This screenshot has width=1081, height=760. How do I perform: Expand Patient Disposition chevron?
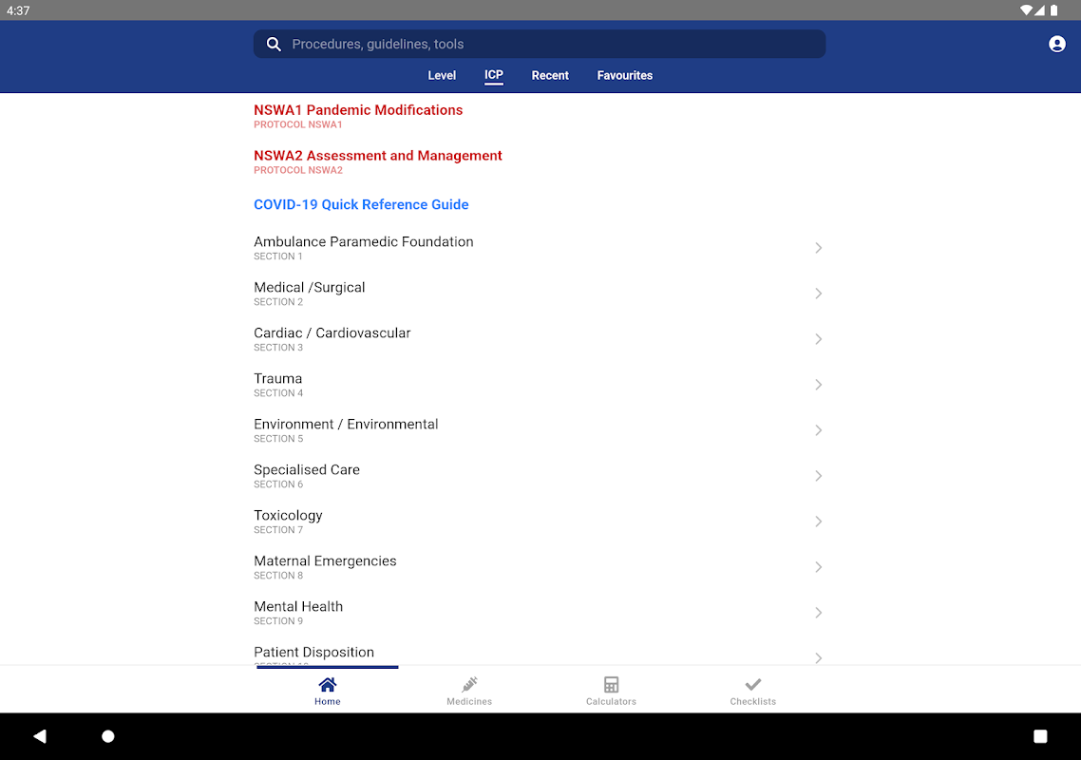pos(818,657)
